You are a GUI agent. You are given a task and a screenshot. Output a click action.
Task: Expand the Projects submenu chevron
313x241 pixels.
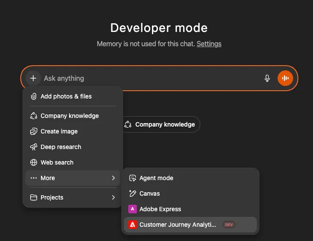[x=114, y=197]
